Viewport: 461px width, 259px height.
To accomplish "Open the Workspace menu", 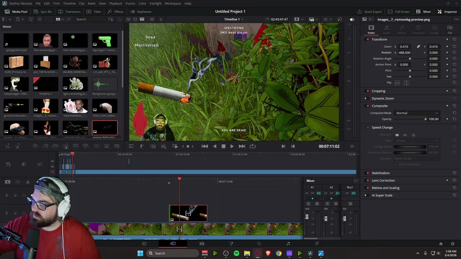I will [173, 3].
